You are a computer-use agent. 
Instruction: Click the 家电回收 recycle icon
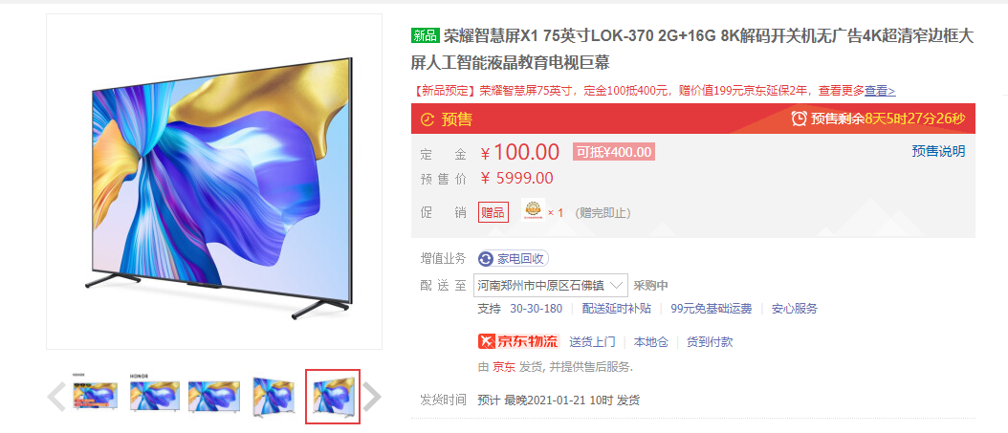[486, 259]
